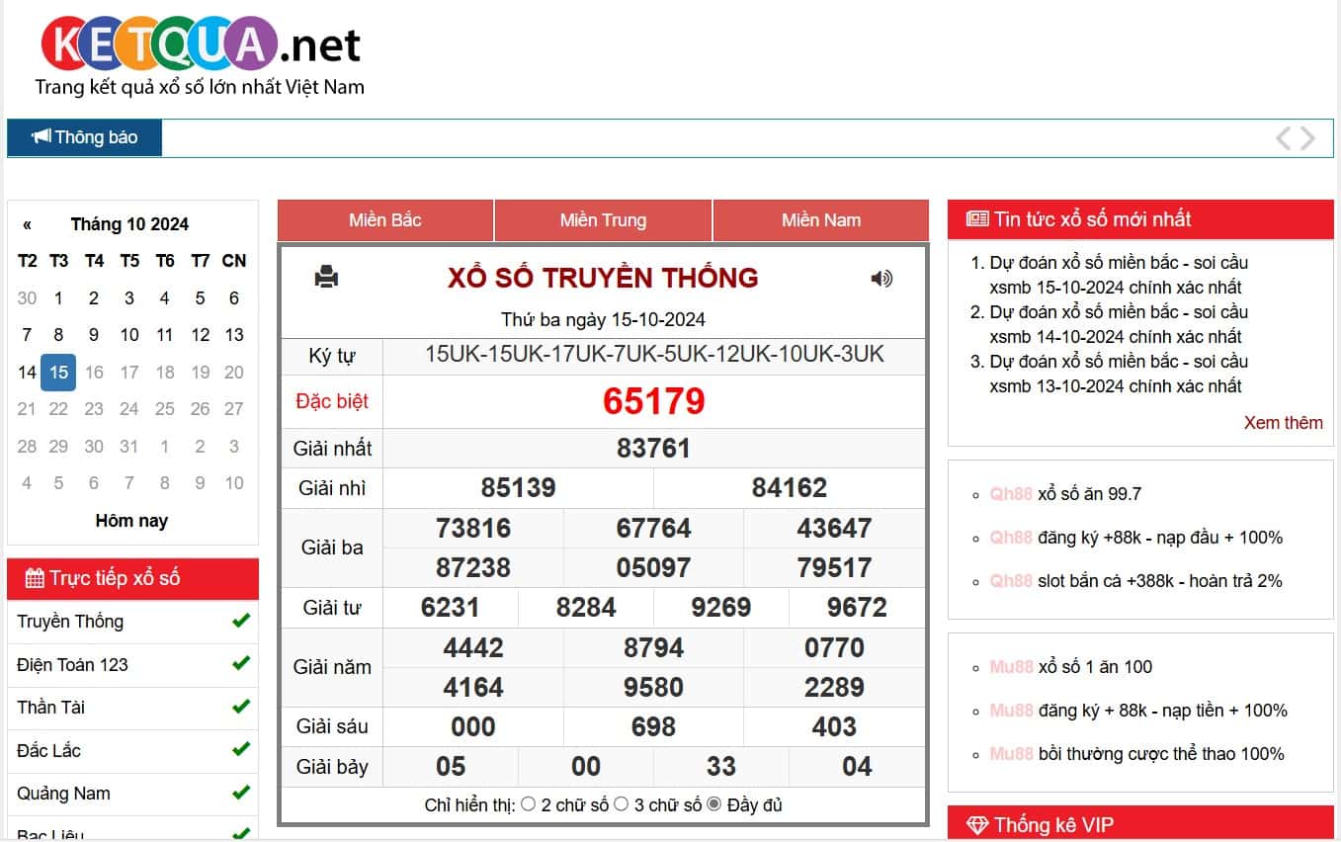Print the lottery results with printer icon
This screenshot has width=1341, height=842.
(x=326, y=278)
